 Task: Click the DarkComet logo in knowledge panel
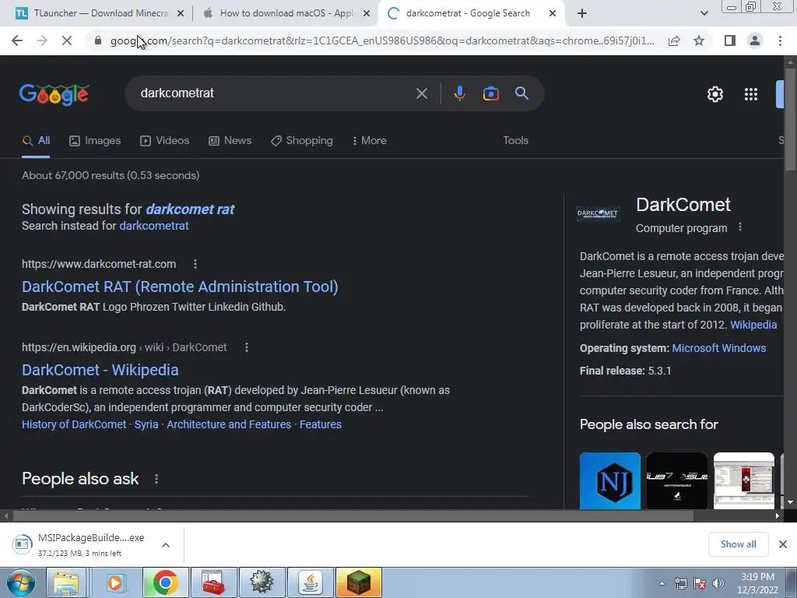click(x=599, y=213)
